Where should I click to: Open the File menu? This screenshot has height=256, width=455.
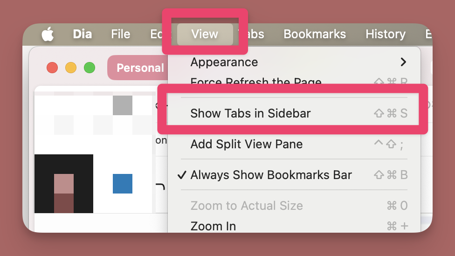pos(120,34)
